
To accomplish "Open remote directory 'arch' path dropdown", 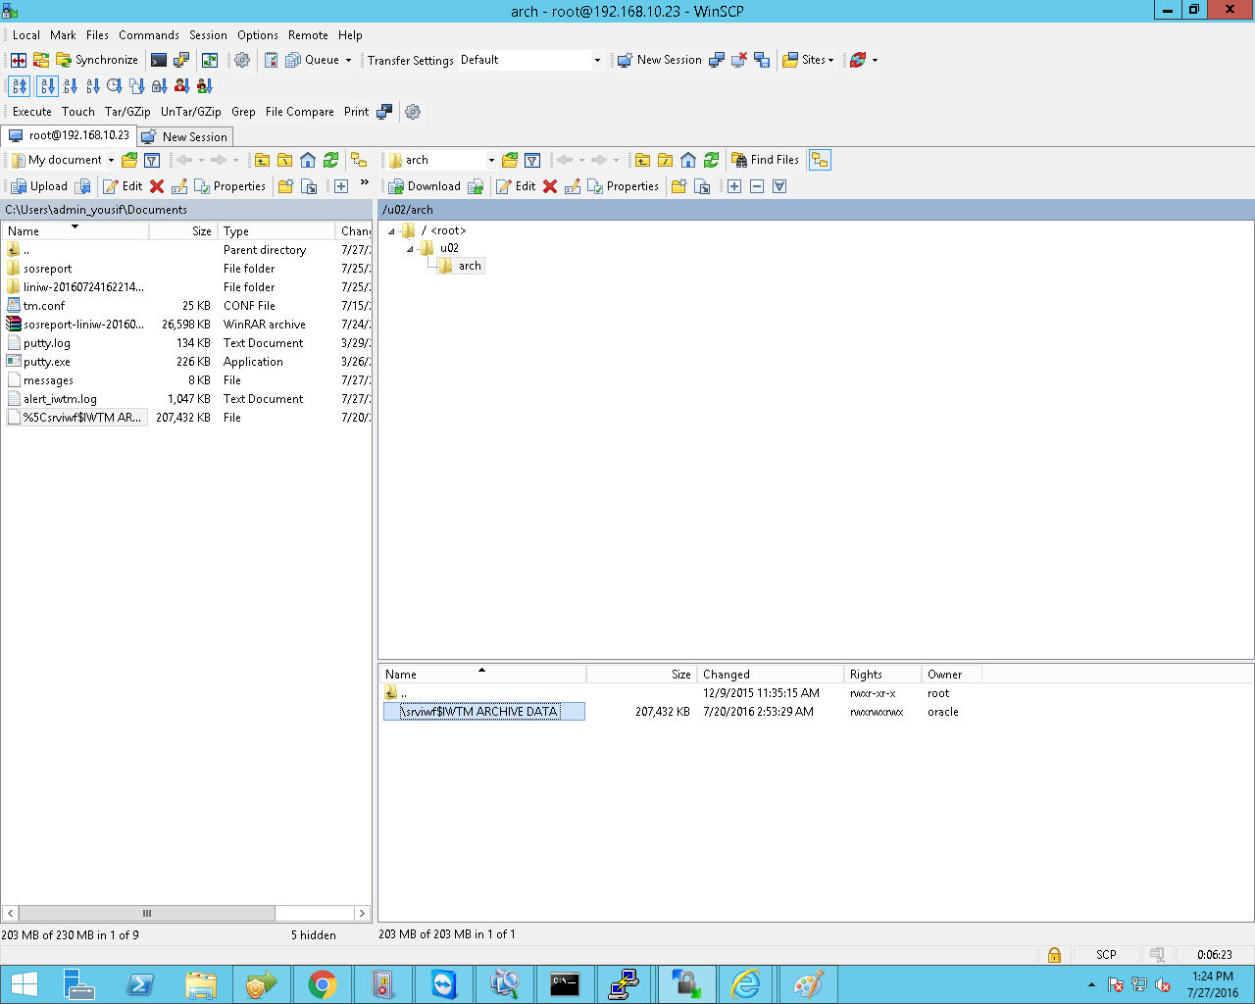I will tap(491, 160).
